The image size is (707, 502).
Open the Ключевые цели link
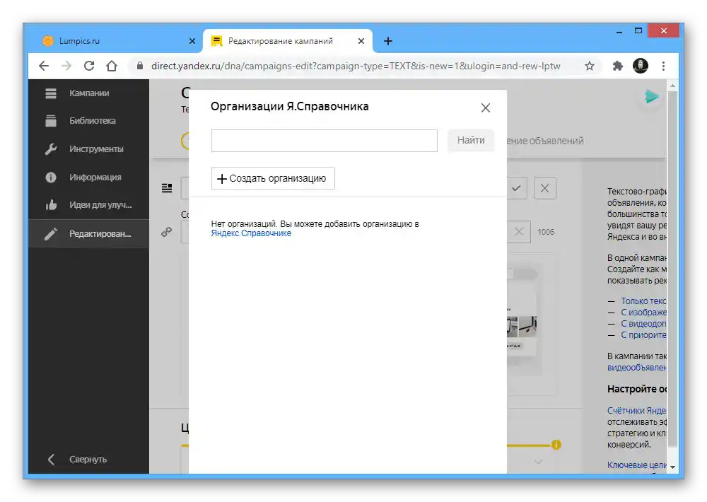tap(637, 465)
